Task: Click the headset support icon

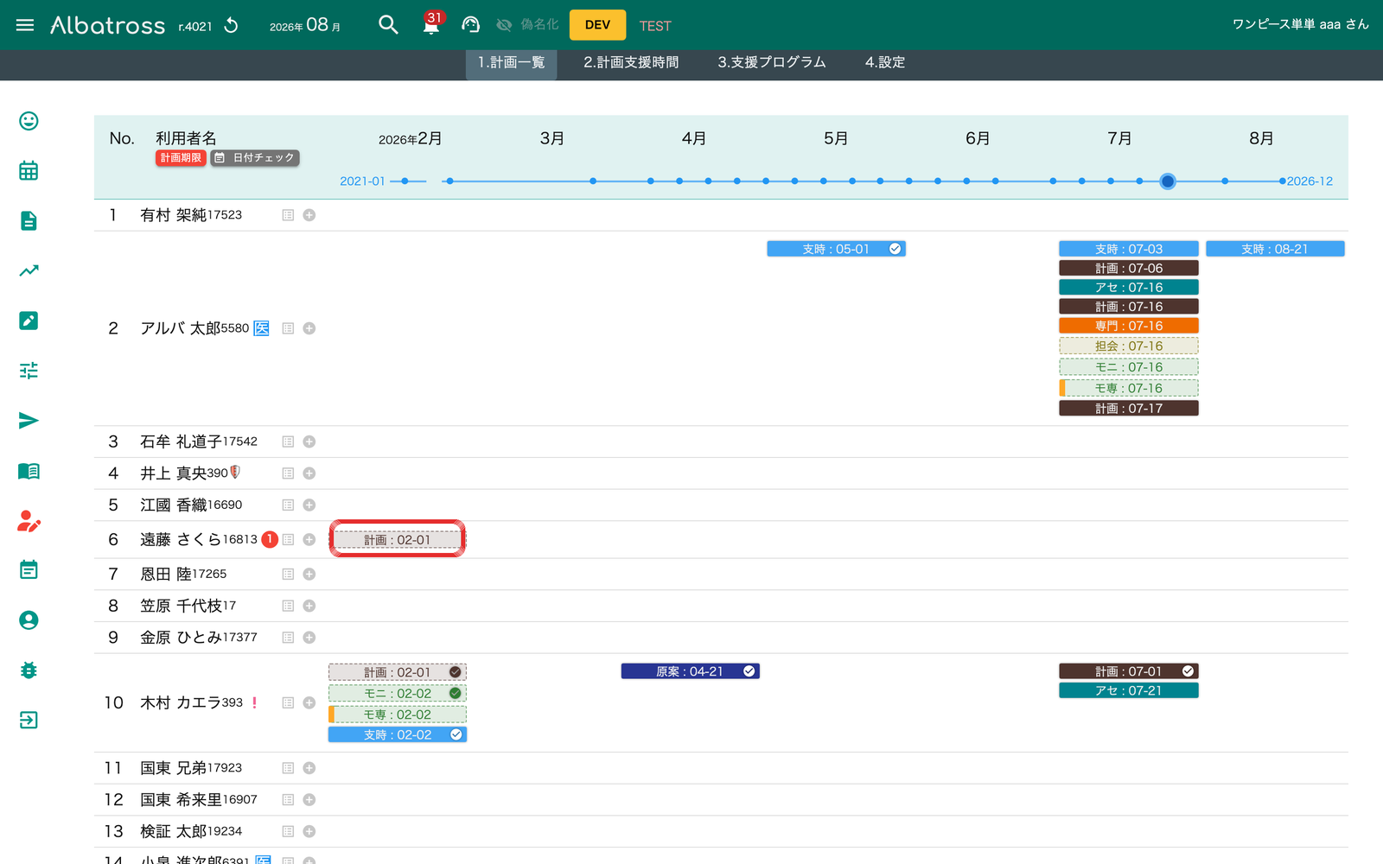Action: click(470, 25)
